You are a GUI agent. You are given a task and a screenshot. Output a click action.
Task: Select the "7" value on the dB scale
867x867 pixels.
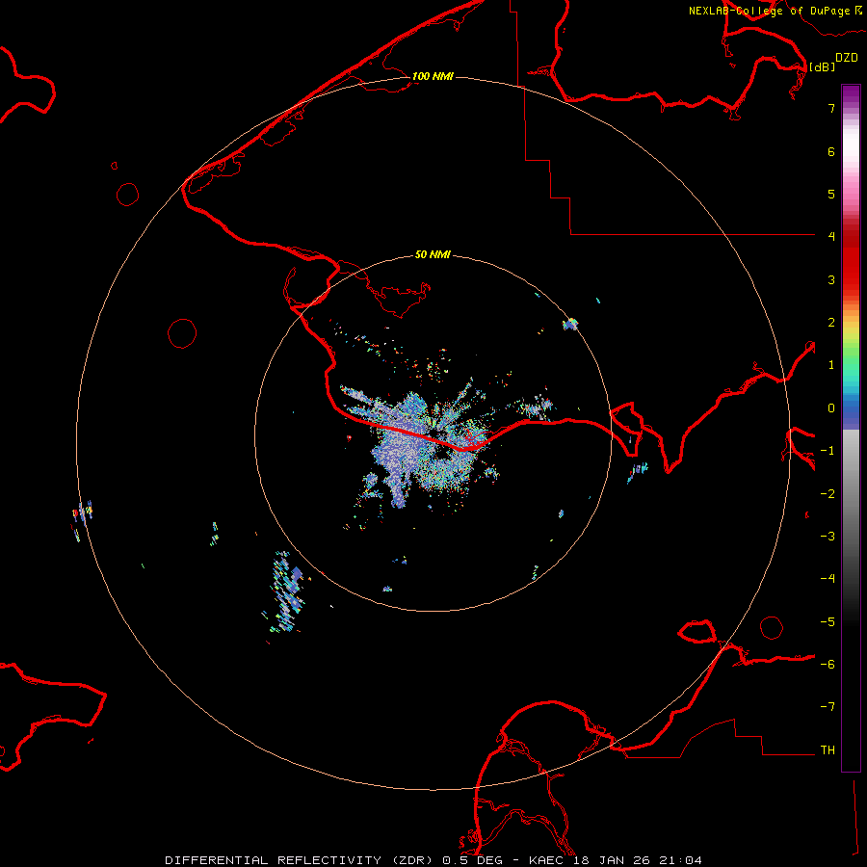point(831,108)
